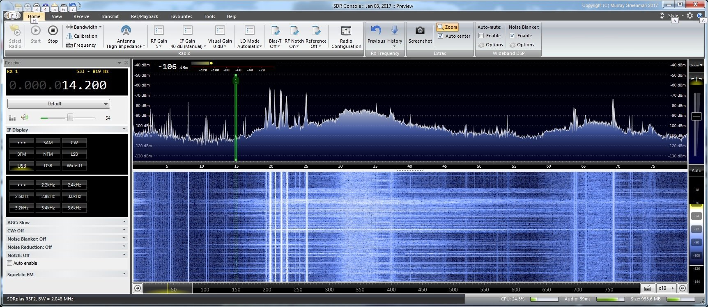Open the Default profile dropdown
Image resolution: width=708 pixels, height=307 pixels.
[58, 104]
